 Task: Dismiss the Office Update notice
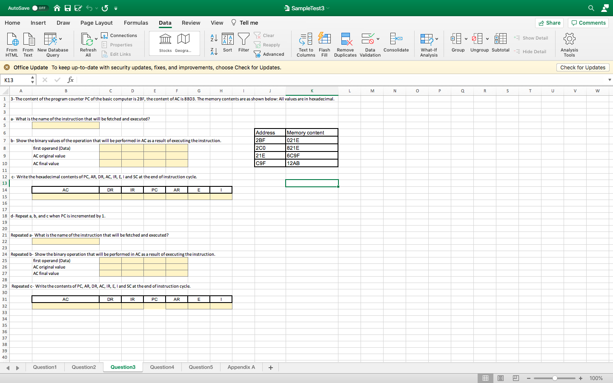tap(7, 67)
